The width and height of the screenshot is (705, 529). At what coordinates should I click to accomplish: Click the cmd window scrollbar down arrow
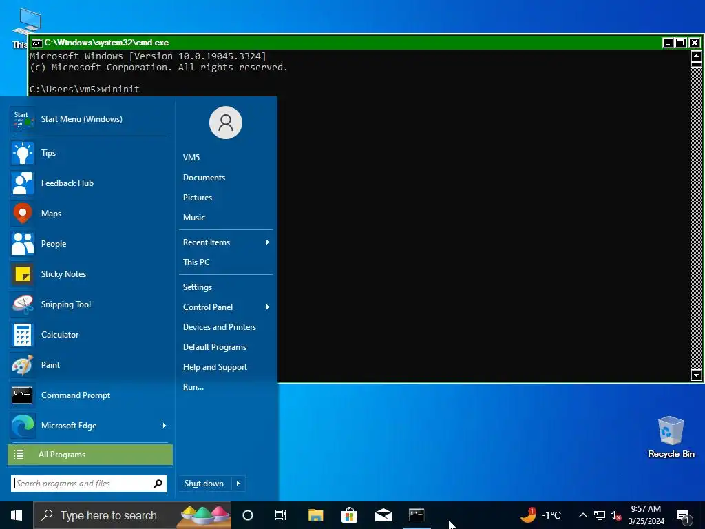[x=696, y=375]
